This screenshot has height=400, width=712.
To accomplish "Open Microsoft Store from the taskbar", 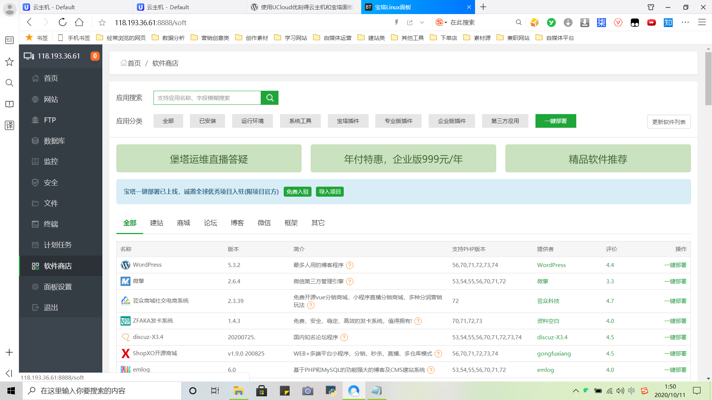I will click(x=262, y=391).
